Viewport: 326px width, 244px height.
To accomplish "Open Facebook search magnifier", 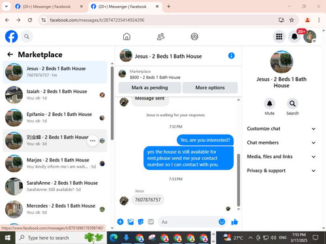I will click(27, 36).
